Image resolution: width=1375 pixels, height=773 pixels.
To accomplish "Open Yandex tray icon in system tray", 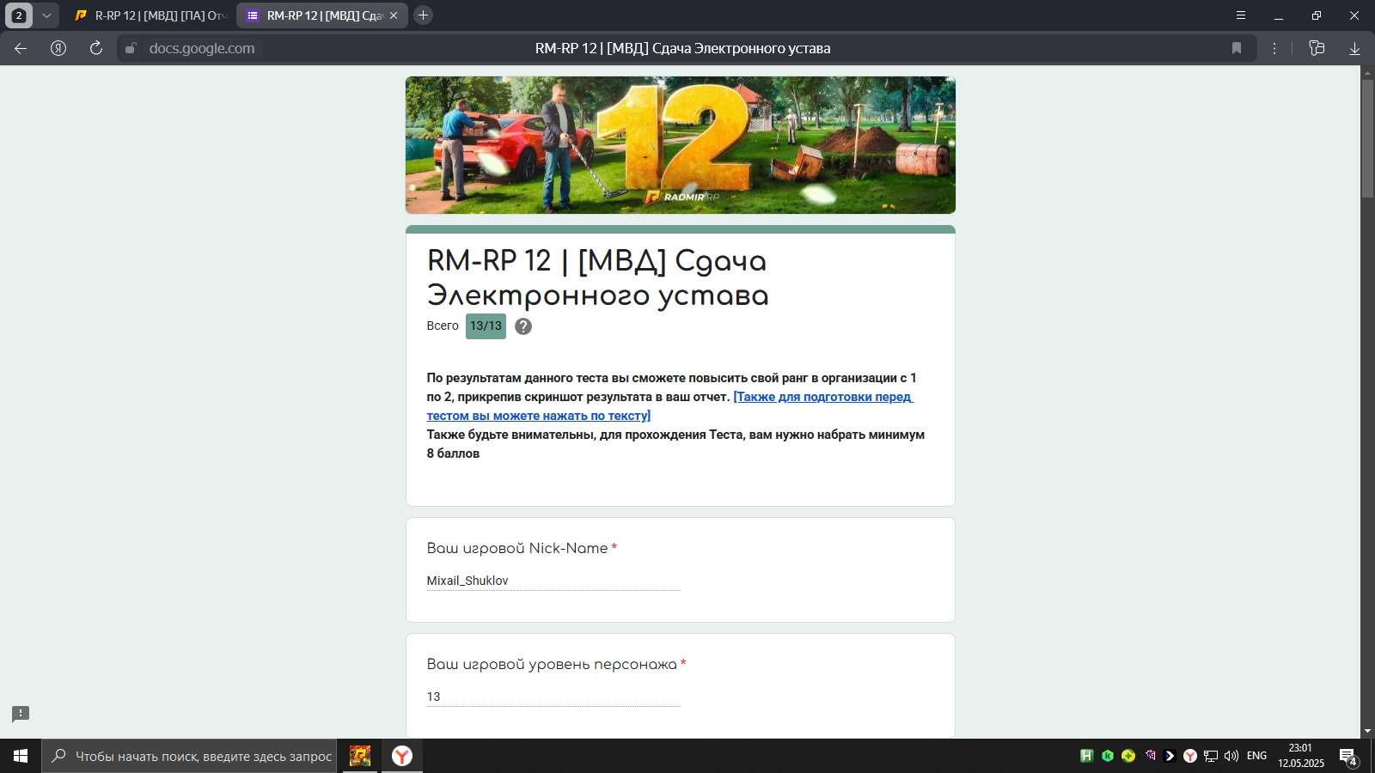I will 1190,756.
